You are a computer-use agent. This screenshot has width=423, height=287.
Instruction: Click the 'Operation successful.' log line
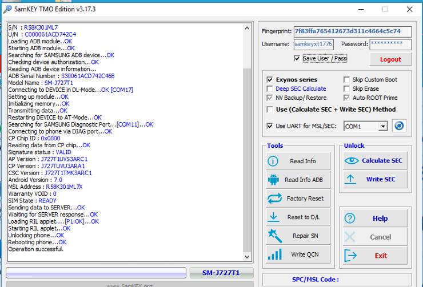(x=36, y=249)
